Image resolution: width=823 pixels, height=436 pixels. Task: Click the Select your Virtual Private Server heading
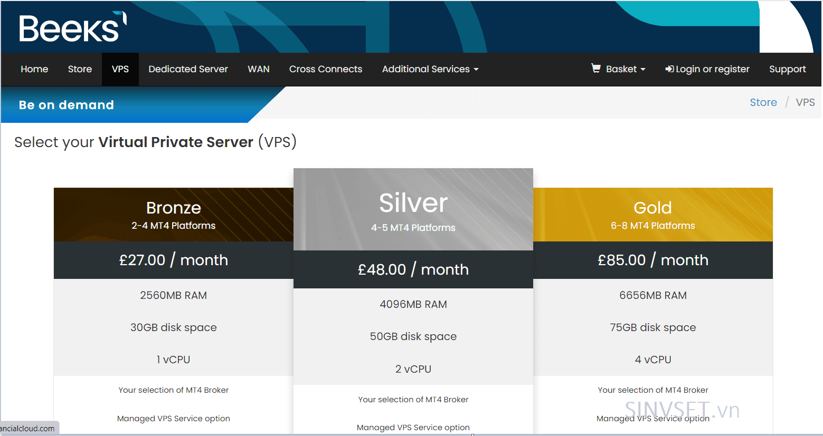156,142
